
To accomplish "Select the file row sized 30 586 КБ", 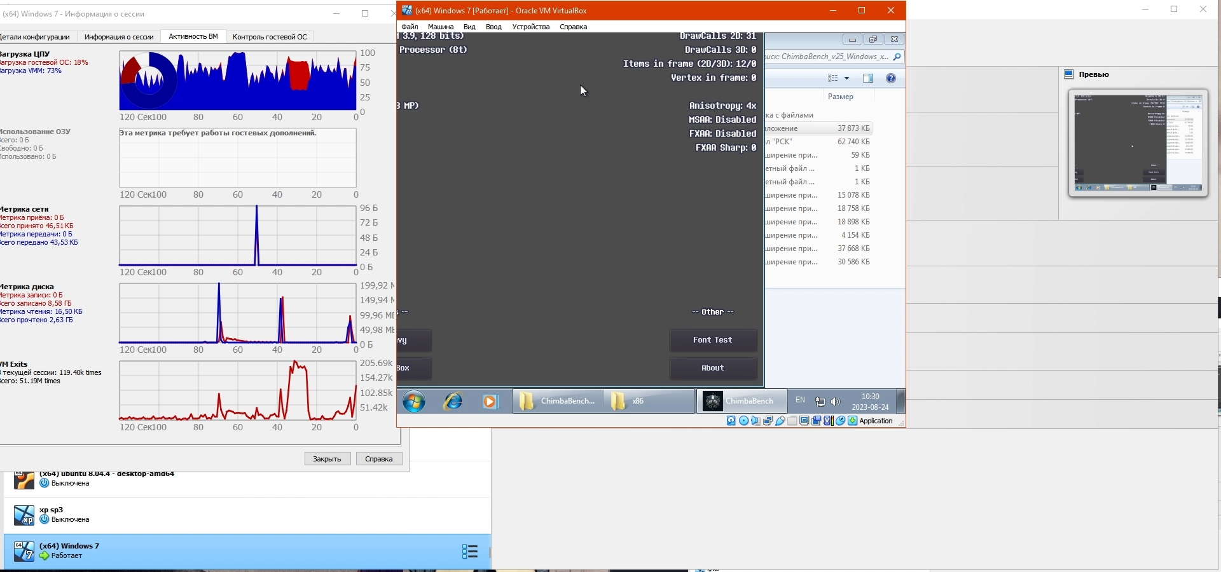I will tap(818, 262).
